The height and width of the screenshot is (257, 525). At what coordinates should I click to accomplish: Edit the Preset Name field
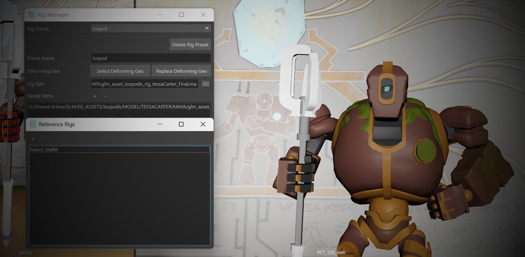[x=151, y=58]
